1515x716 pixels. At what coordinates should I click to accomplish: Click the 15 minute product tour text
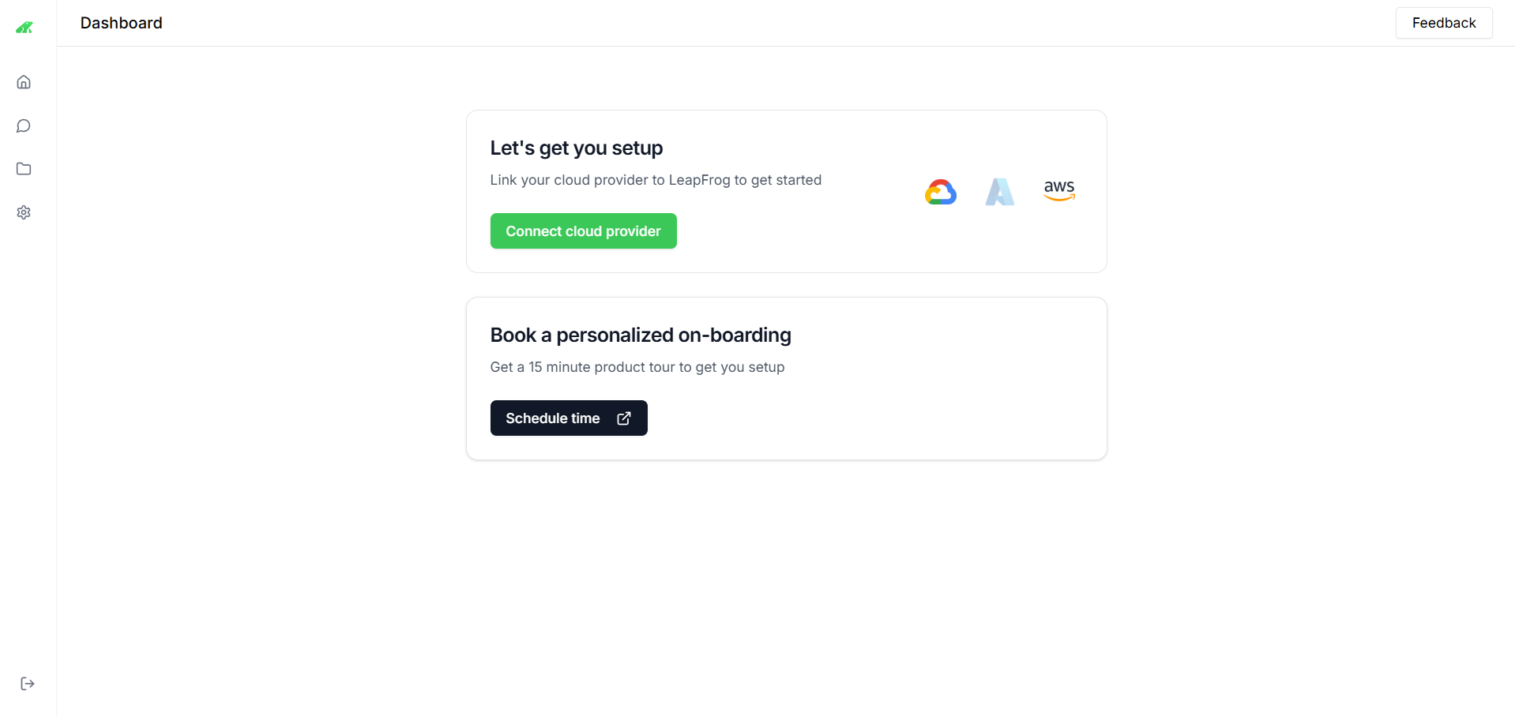click(x=637, y=367)
